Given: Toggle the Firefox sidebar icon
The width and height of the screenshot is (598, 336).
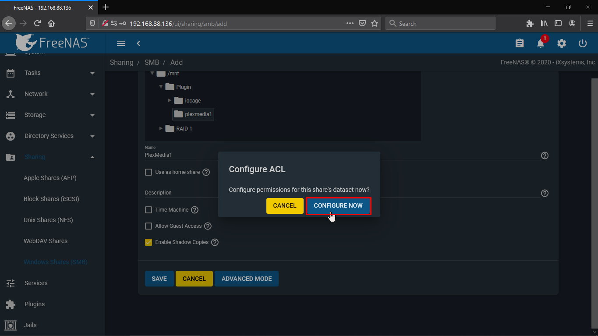Looking at the screenshot, I should click(558, 24).
